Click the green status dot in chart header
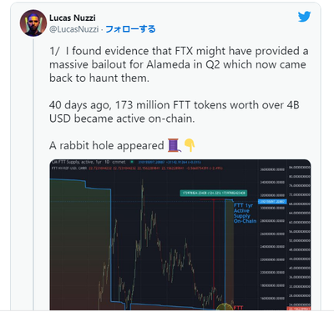 tap(132, 162)
